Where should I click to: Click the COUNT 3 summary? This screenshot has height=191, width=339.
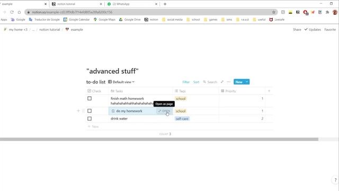coord(165,134)
